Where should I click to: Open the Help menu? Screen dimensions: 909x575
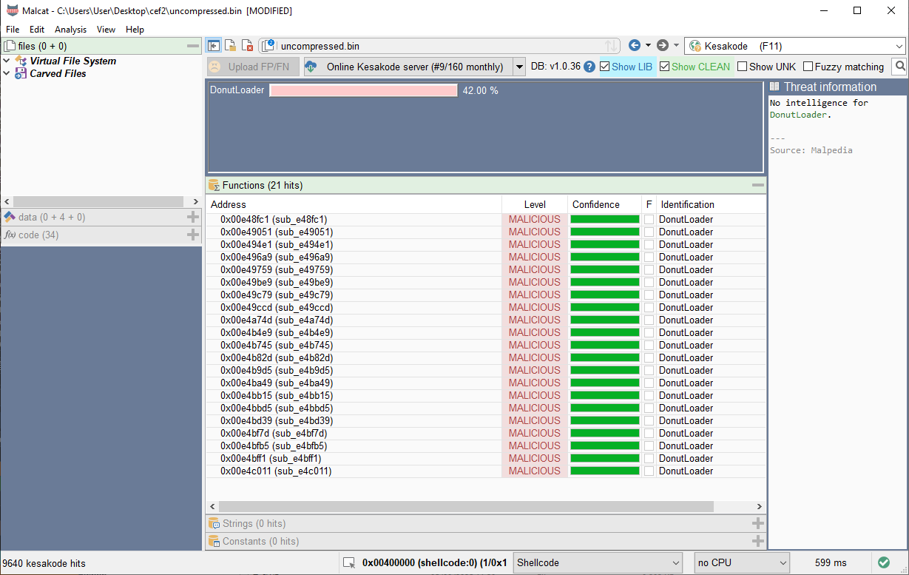135,30
